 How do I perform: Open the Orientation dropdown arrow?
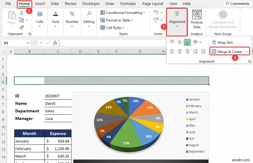pos(201,42)
